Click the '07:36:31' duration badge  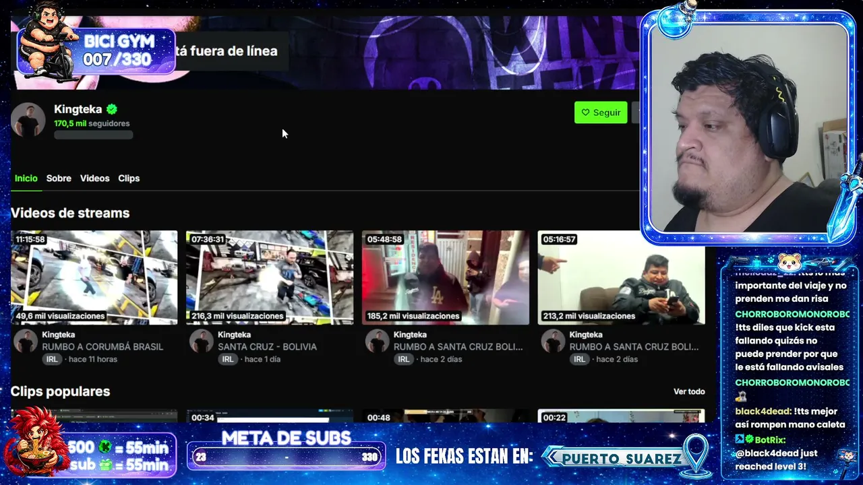[x=208, y=239]
